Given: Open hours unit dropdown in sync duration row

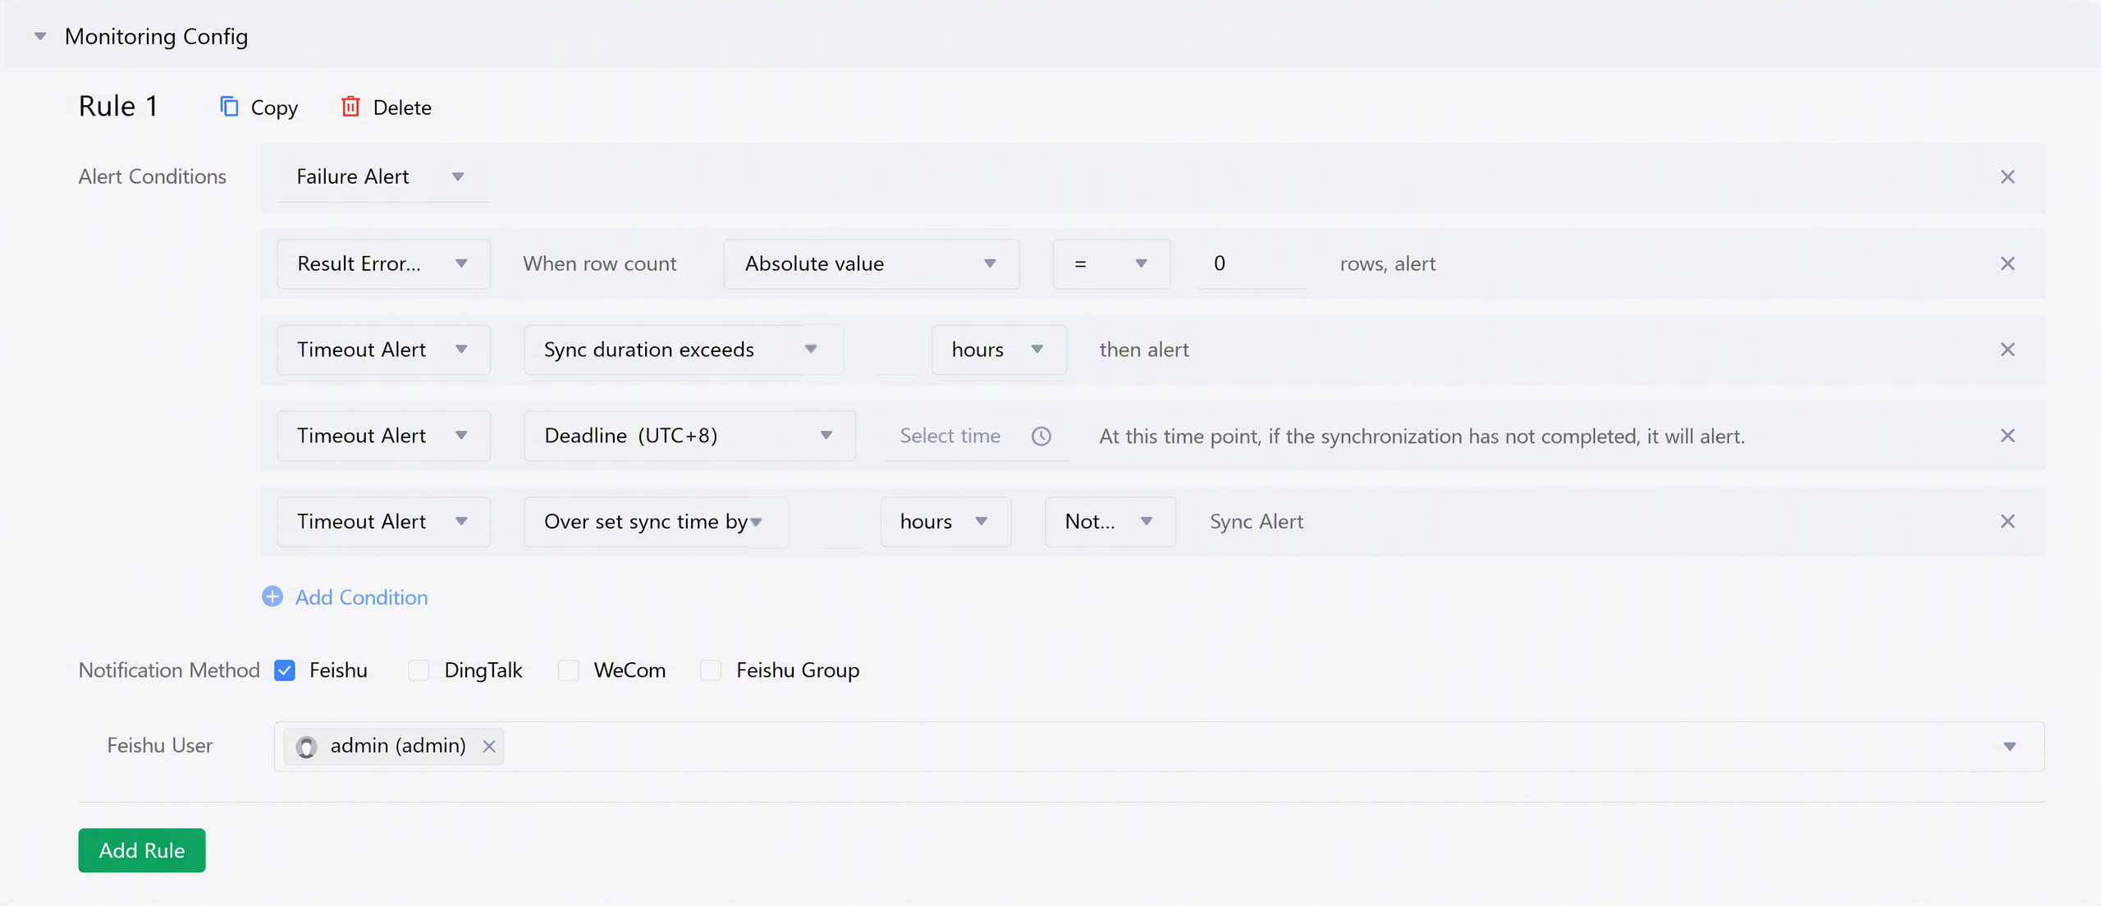Looking at the screenshot, I should [x=999, y=350].
